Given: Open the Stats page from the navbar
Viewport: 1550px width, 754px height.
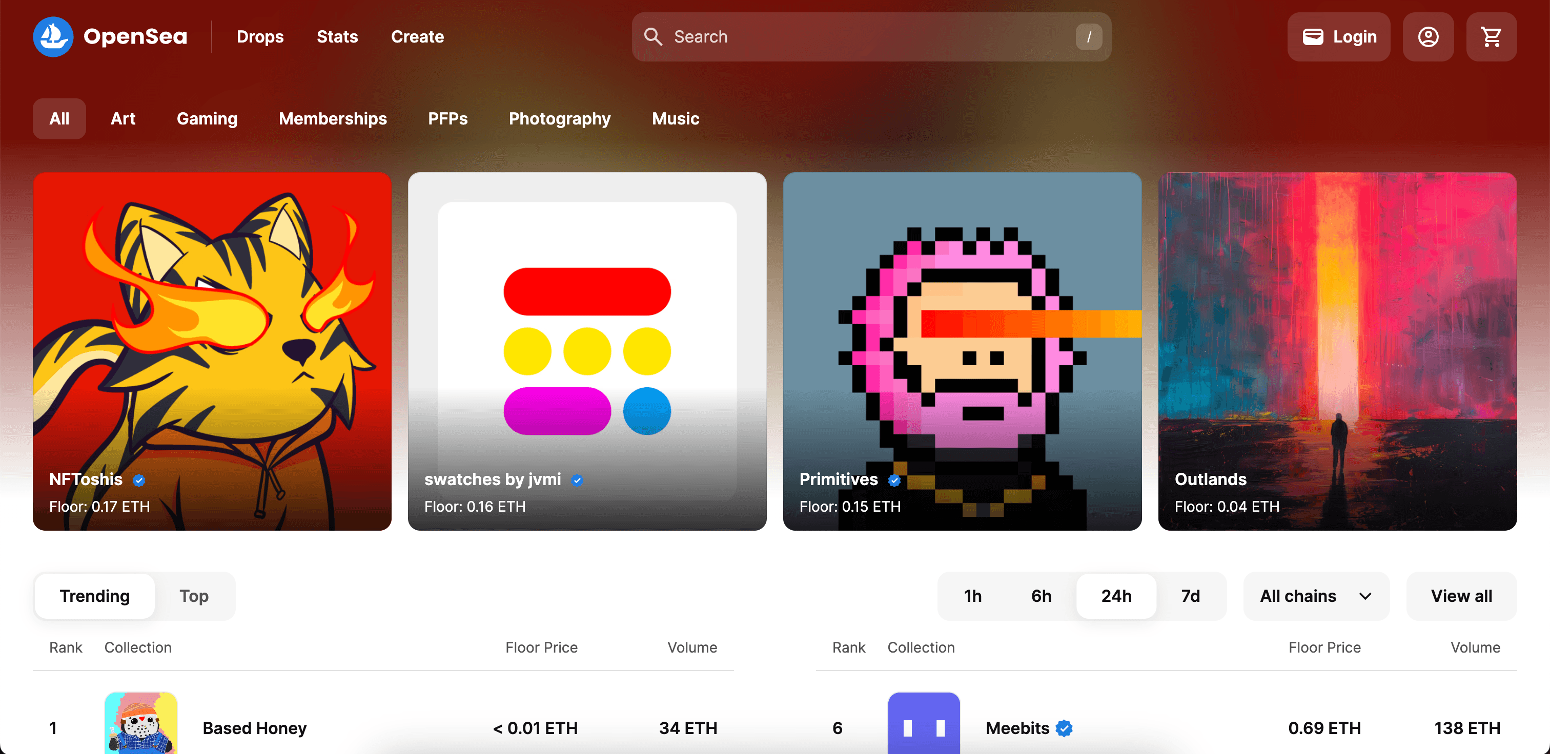Looking at the screenshot, I should point(337,37).
